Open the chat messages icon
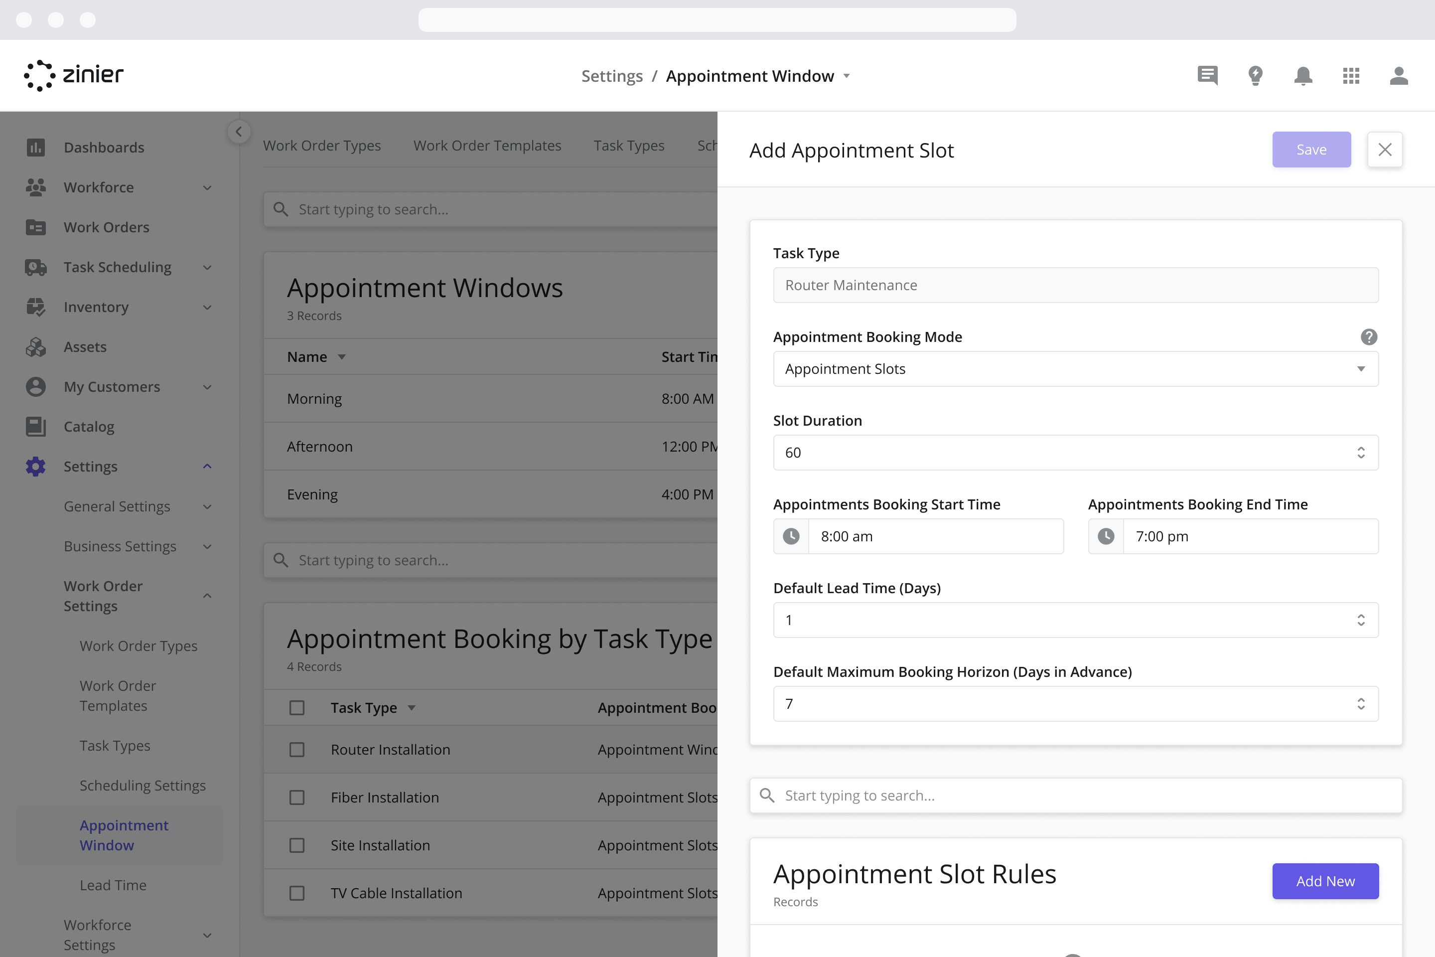Image resolution: width=1435 pixels, height=957 pixels. tap(1207, 76)
